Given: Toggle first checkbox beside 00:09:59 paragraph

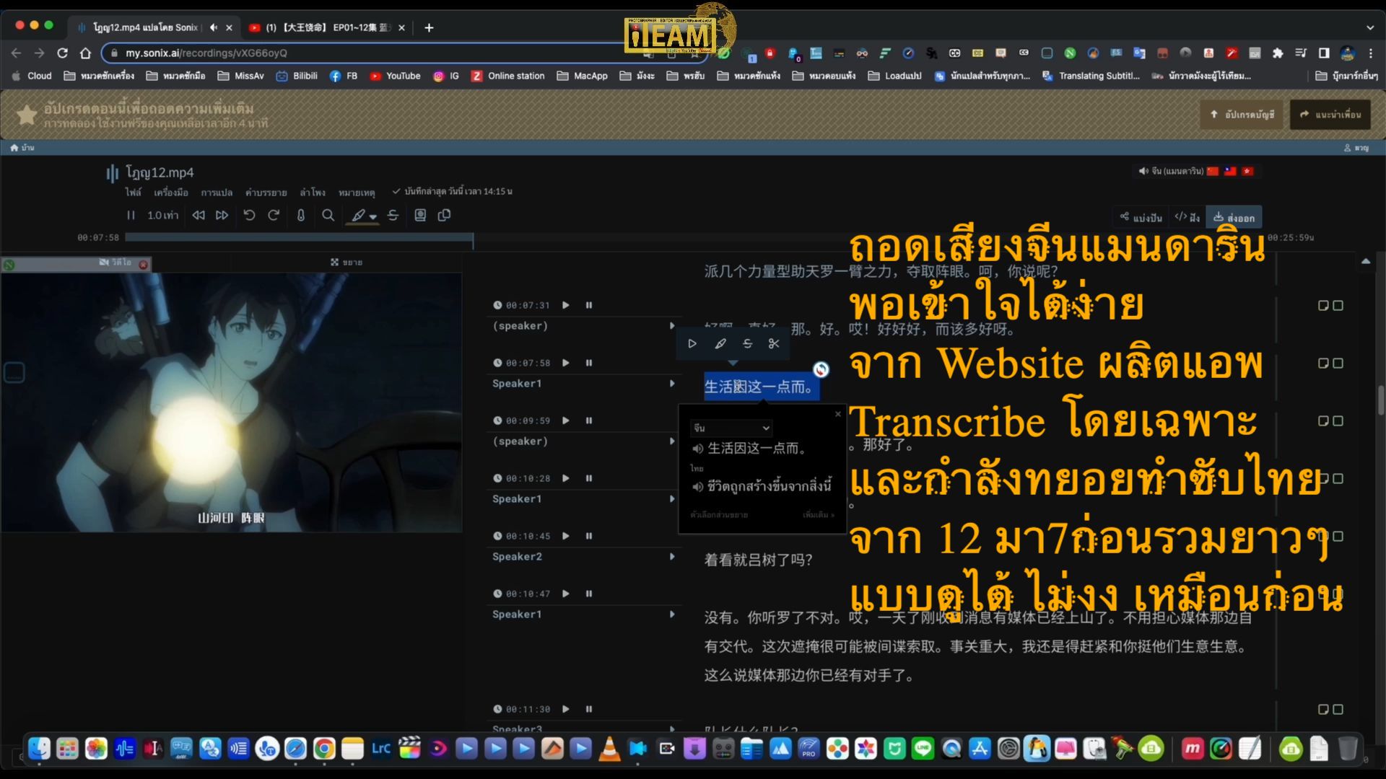Looking at the screenshot, I should [x=1323, y=421].
